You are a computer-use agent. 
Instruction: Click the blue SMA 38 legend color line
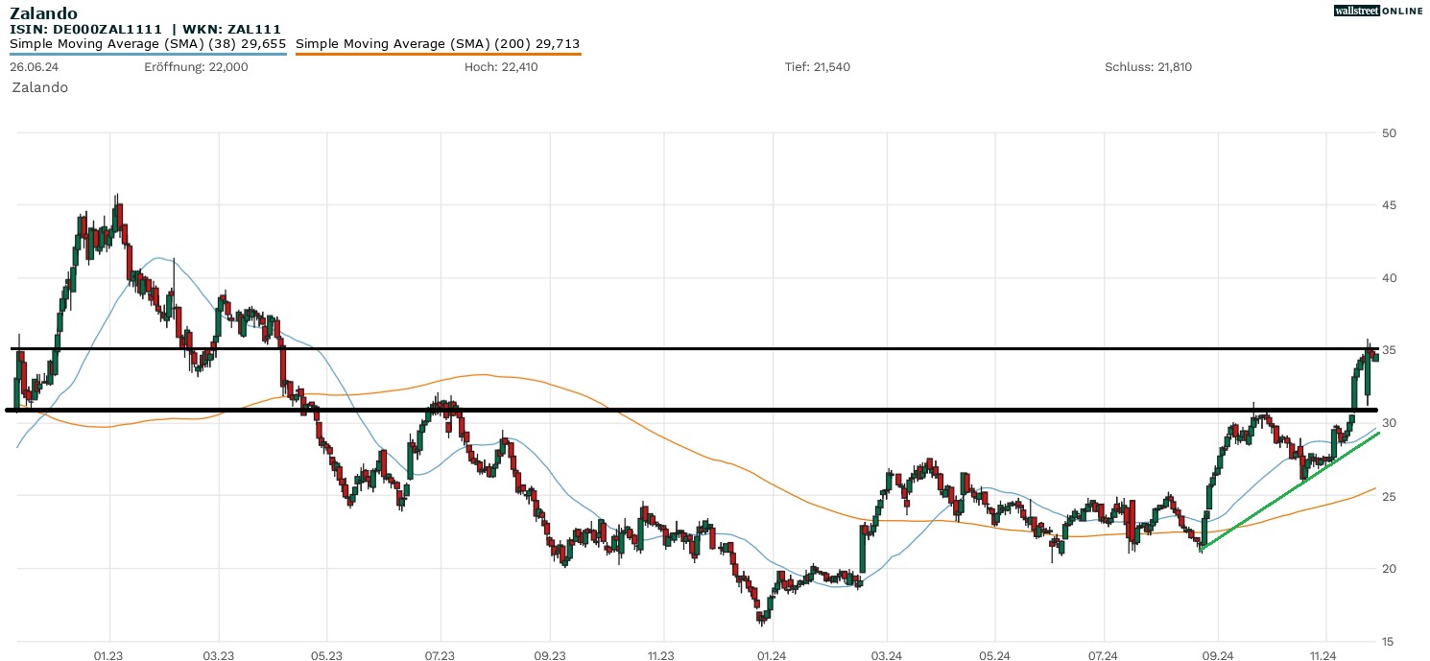point(148,54)
